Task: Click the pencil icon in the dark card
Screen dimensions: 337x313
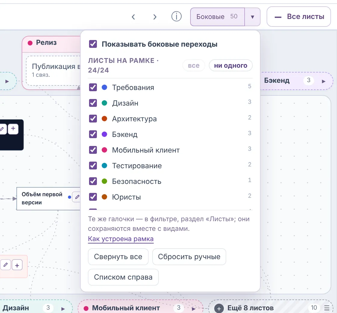Action: tap(2, 129)
